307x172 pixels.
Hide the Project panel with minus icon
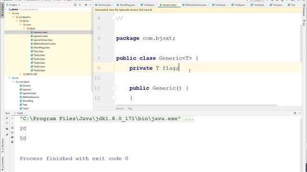click(91, 5)
